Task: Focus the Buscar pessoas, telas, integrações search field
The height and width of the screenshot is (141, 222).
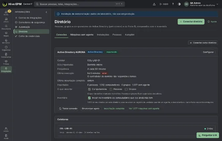Action: (79, 4)
